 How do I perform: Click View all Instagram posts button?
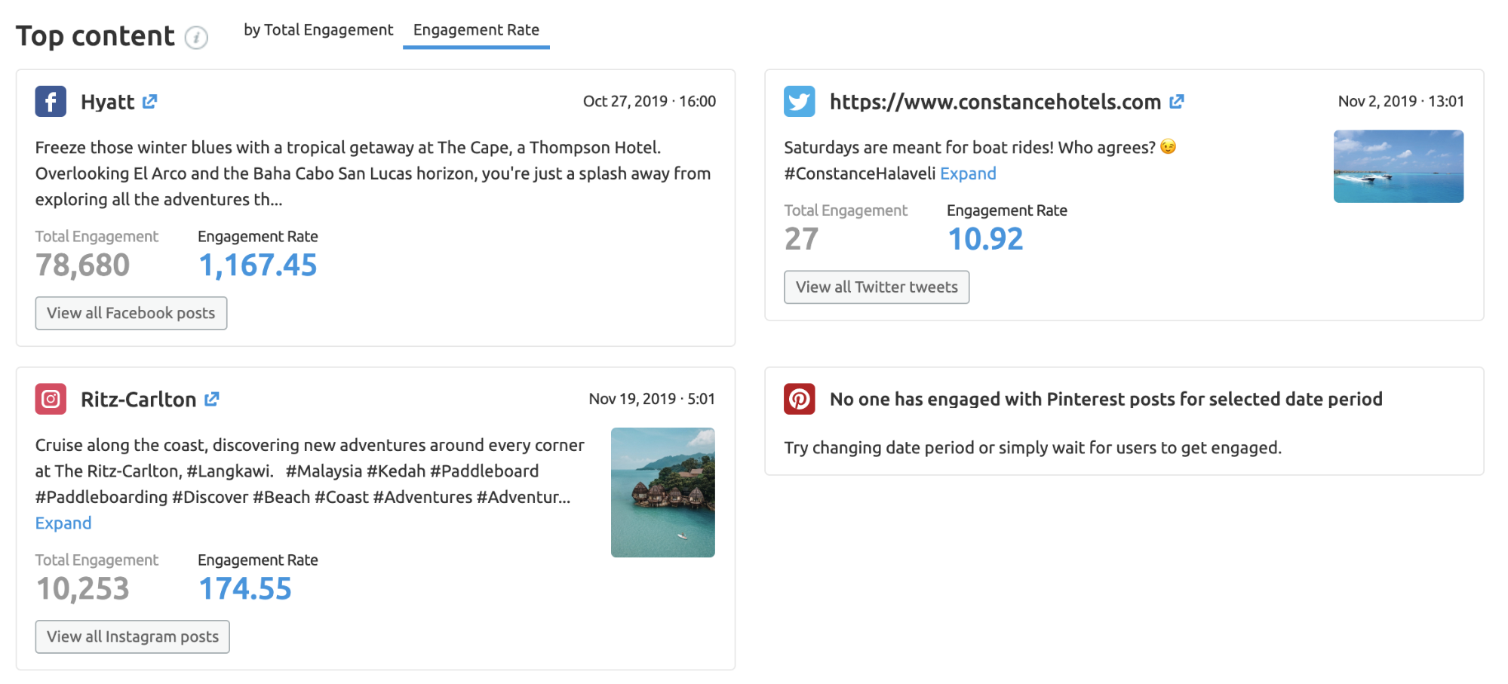point(133,636)
